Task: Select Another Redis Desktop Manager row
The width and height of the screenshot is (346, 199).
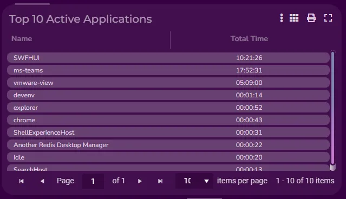Action: (x=168, y=145)
